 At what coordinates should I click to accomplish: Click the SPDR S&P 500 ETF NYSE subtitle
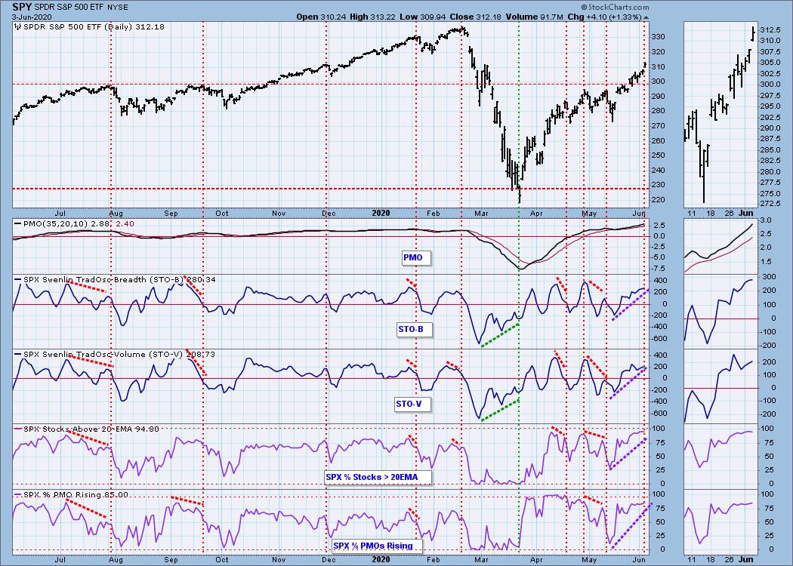[81, 8]
